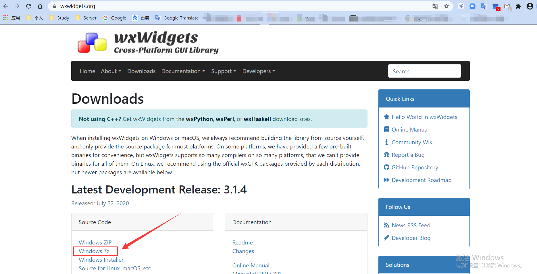
Task: Reload the page with refresh icon
Action: [x=29, y=6]
